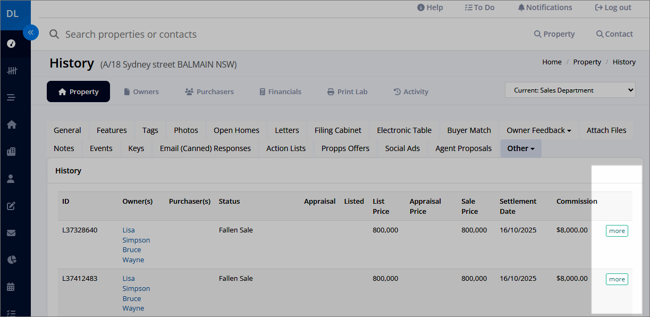This screenshot has height=317, width=650.
Task: Open the person contacts icon in sidebar
Action: click(x=11, y=179)
